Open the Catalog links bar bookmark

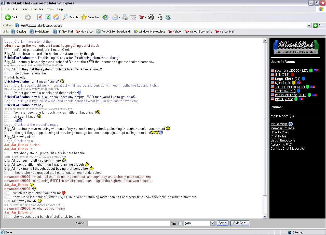click(x=18, y=32)
